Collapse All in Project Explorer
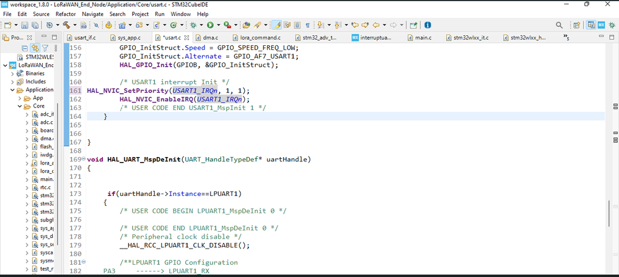This screenshot has width=619, height=277. tap(25, 48)
